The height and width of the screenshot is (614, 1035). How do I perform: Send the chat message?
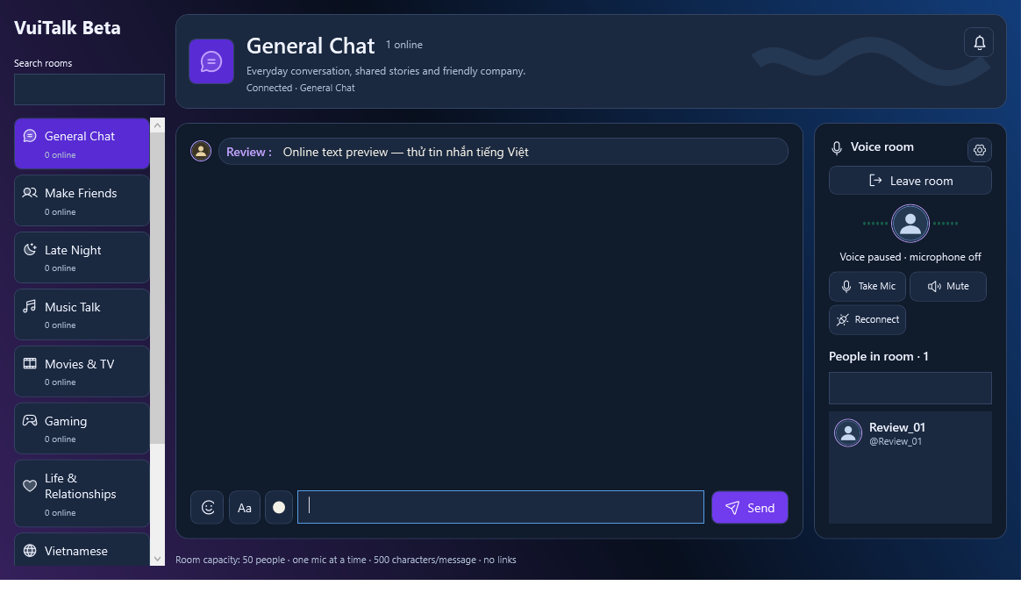tap(749, 508)
